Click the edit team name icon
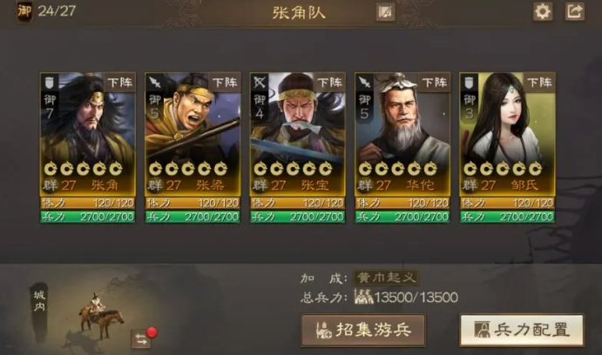Screen dimensions: 602x355 click(x=385, y=12)
